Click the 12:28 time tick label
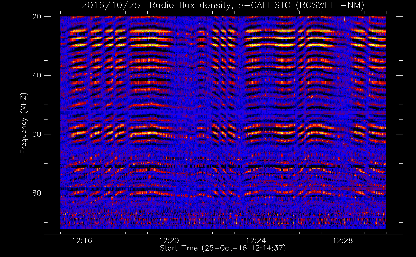Screen dimensions: 416x257 click(x=343, y=241)
